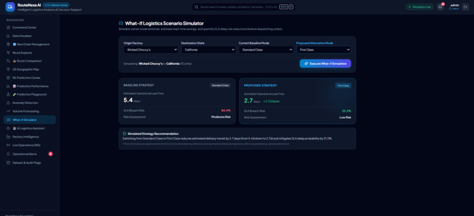
Task: Click the v1.0 Nassau Candy version badge
Action: (56, 5)
